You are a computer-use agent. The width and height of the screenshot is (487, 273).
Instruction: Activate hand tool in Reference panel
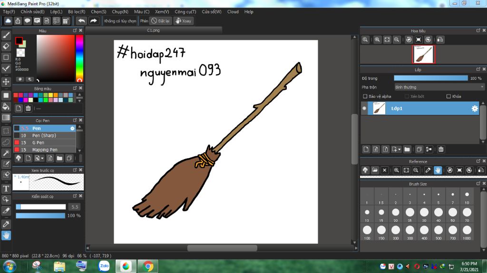pos(438,170)
